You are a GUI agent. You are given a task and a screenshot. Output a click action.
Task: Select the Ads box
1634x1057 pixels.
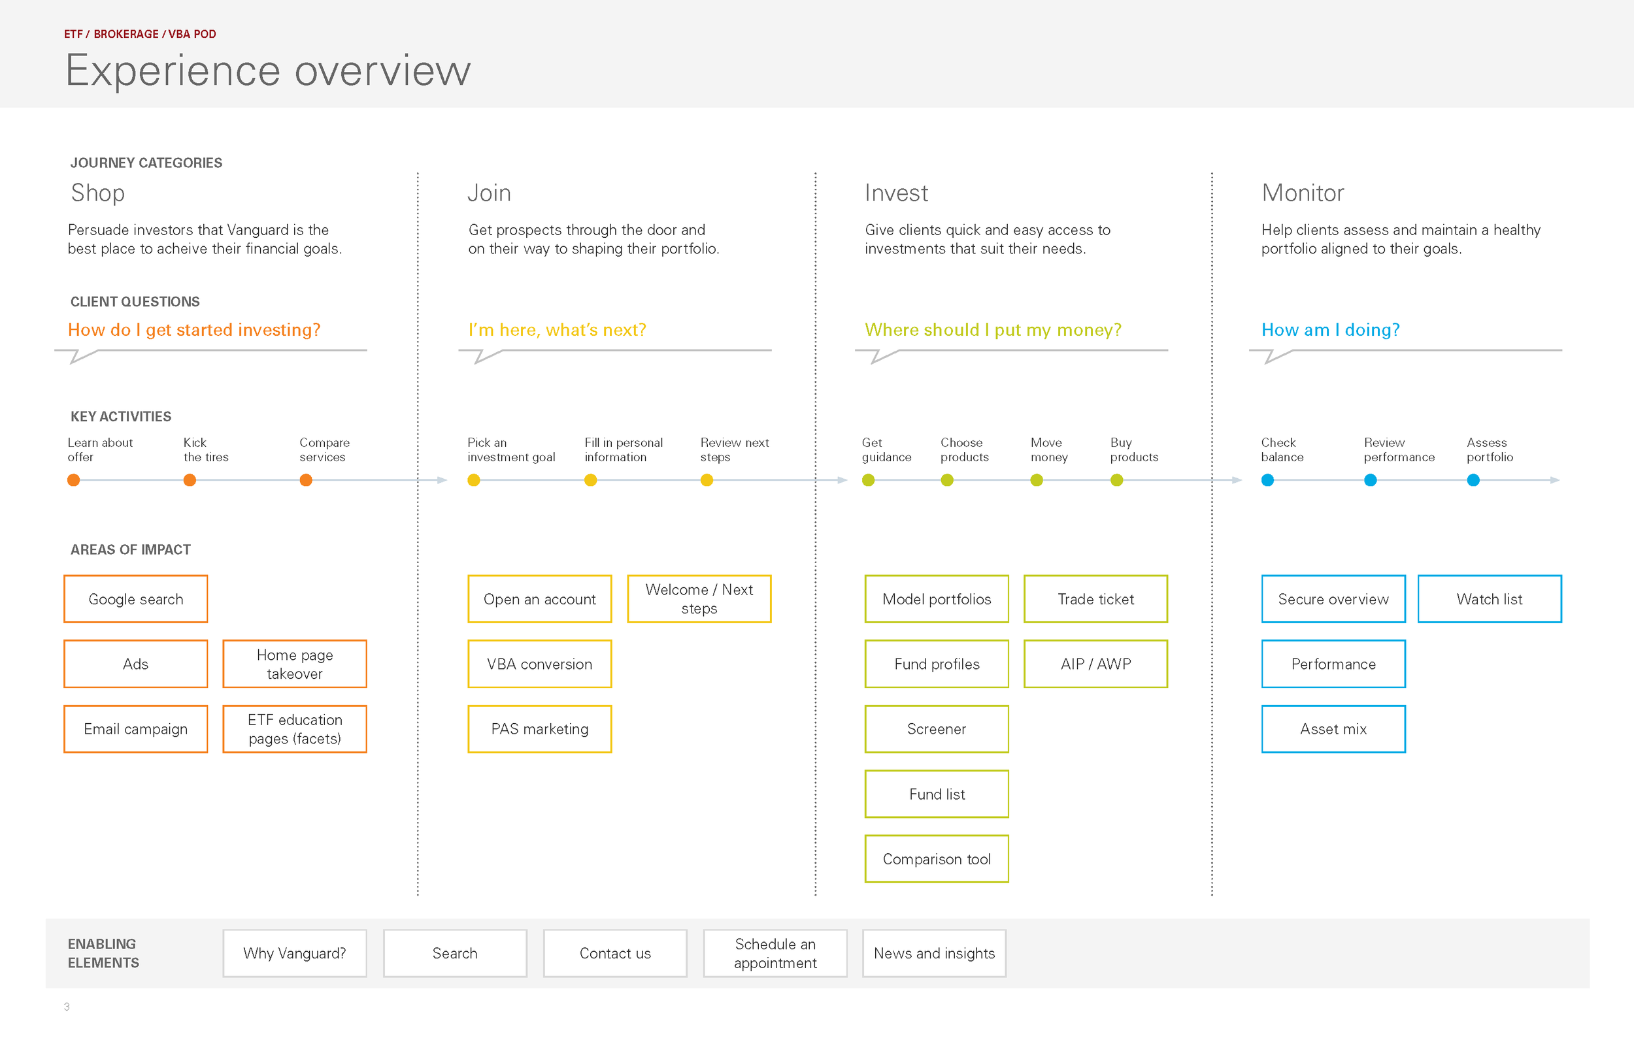136,664
